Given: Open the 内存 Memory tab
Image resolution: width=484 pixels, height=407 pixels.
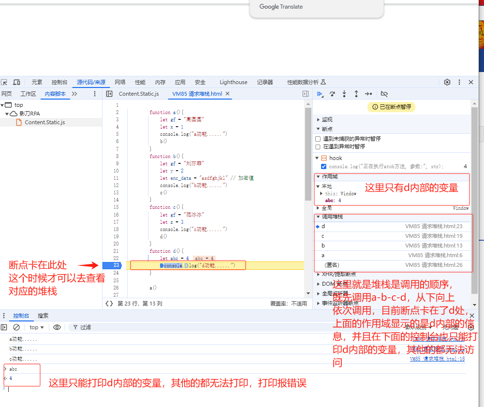Looking at the screenshot, I should click(160, 82).
